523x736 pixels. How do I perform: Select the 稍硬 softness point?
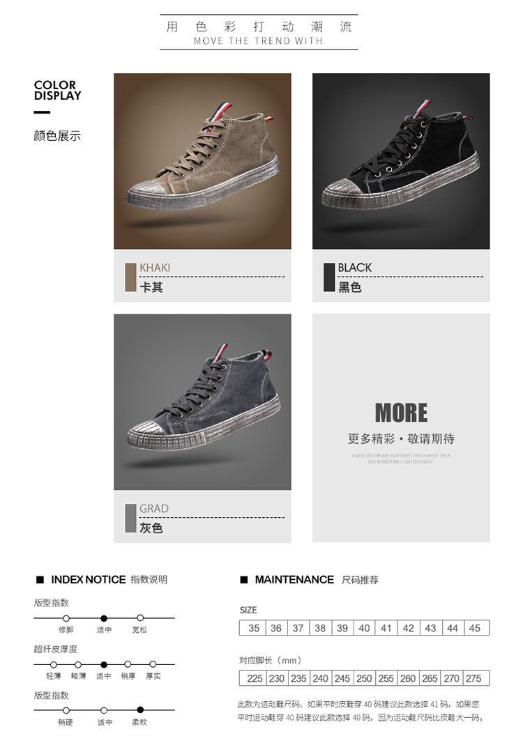66,711
